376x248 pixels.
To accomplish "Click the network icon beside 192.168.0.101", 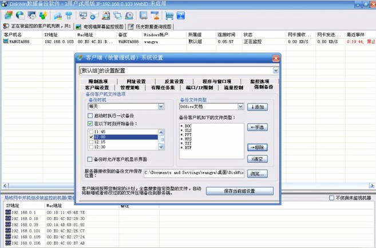I will (x=8, y=231).
